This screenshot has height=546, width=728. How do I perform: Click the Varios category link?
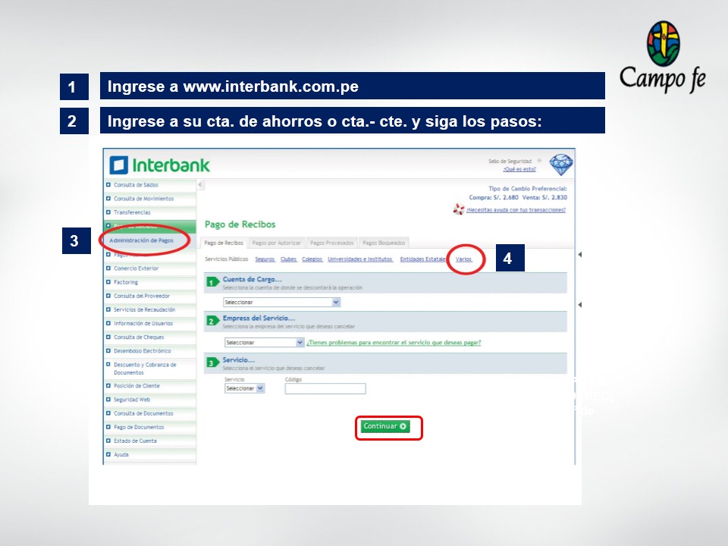pos(463,259)
